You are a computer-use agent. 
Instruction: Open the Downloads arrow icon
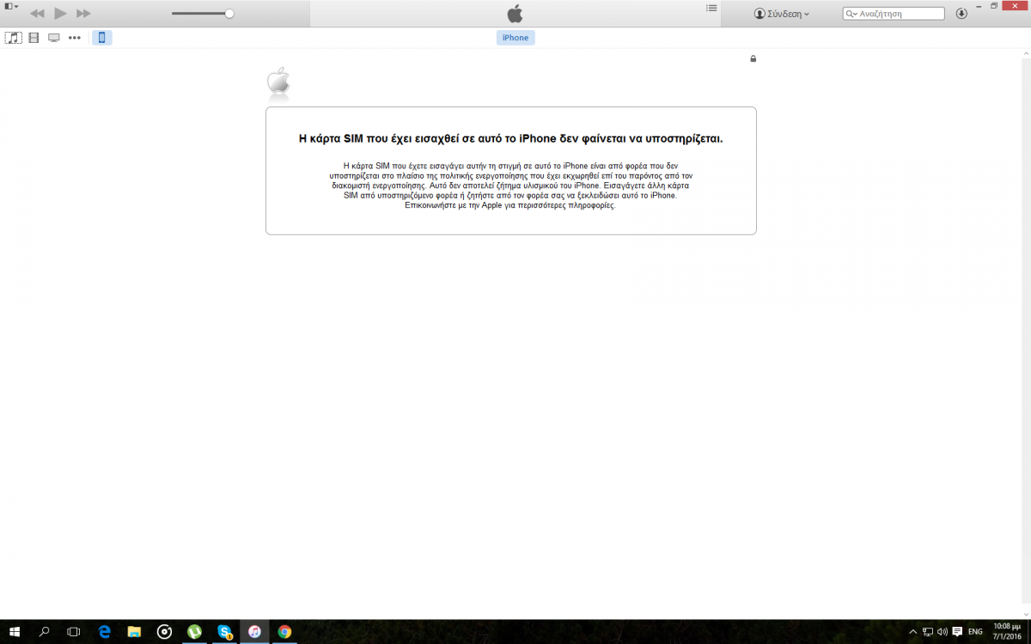pyautogui.click(x=961, y=14)
